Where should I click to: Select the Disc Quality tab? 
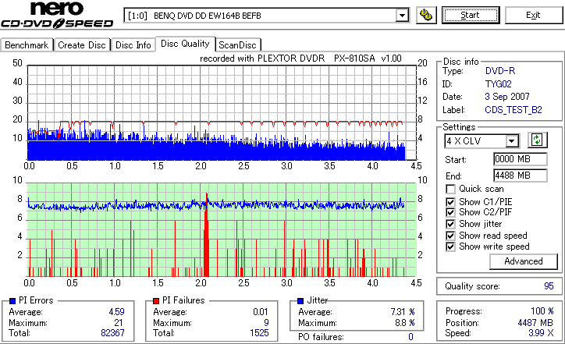click(185, 44)
